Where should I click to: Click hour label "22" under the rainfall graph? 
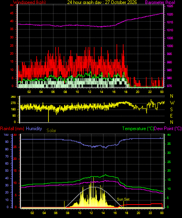[x=150, y=213]
